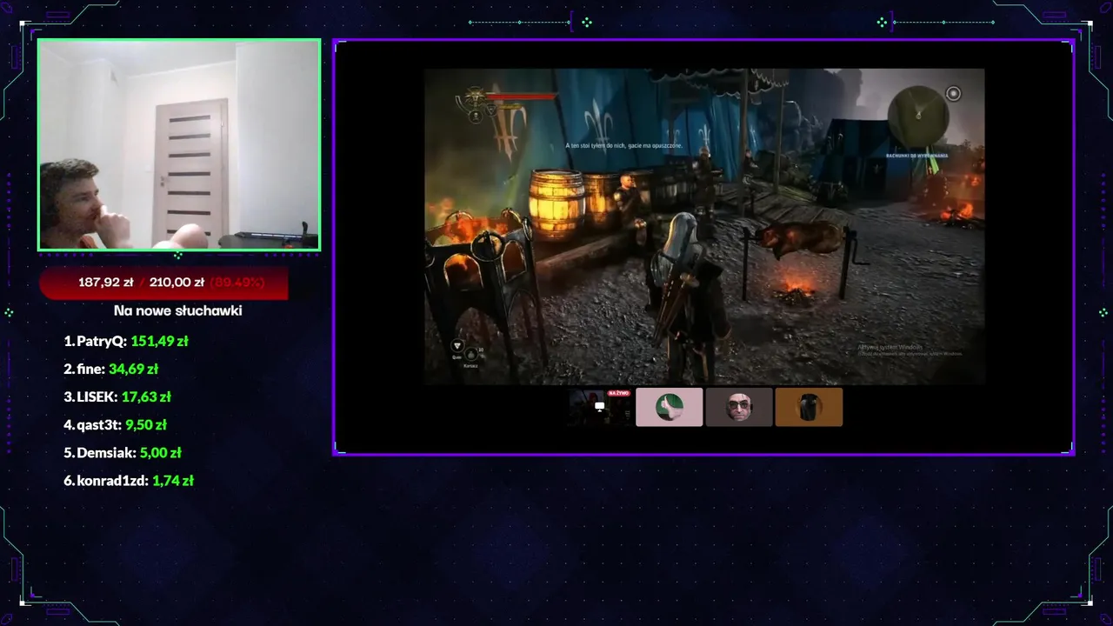Select the thumbs-up avatar participant tile

670,407
